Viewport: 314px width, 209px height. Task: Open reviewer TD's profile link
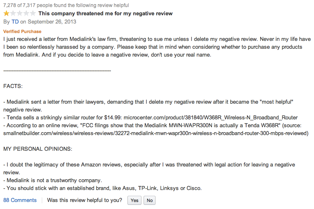click(x=15, y=21)
